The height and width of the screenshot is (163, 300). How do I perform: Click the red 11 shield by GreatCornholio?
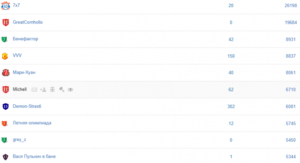(6, 22)
